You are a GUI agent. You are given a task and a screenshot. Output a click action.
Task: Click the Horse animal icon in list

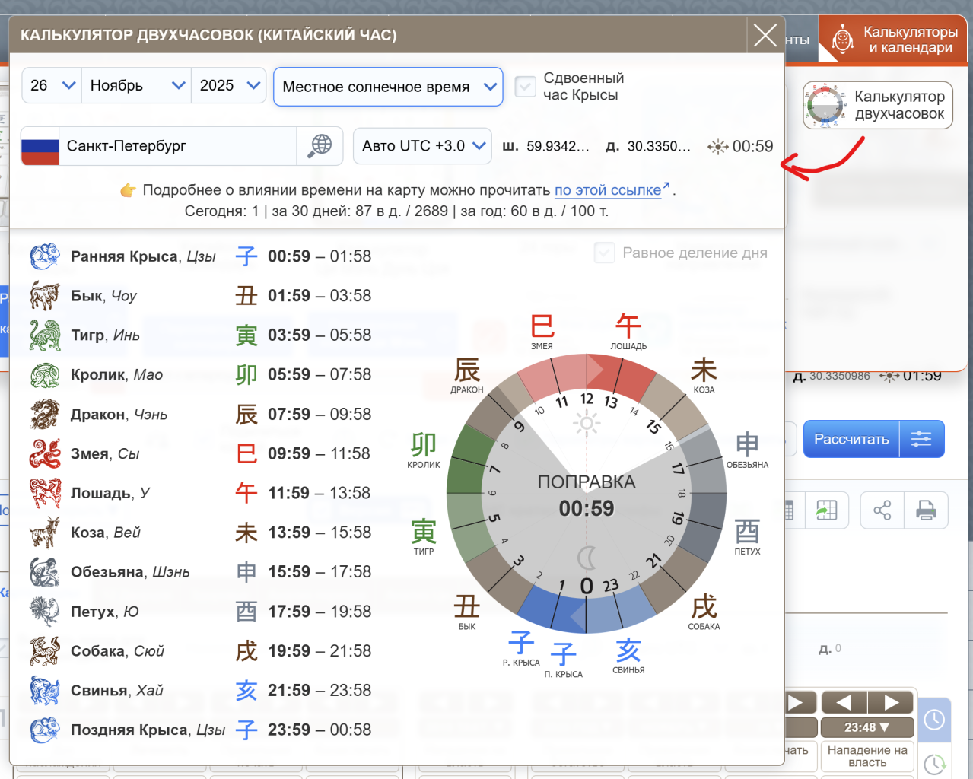(44, 493)
